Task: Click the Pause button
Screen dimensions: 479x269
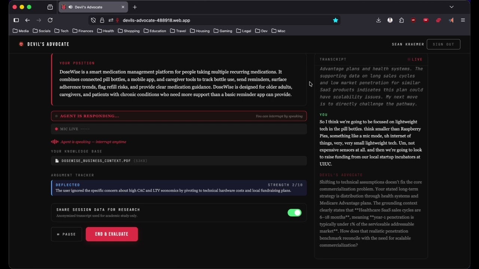Action: tap(66, 234)
